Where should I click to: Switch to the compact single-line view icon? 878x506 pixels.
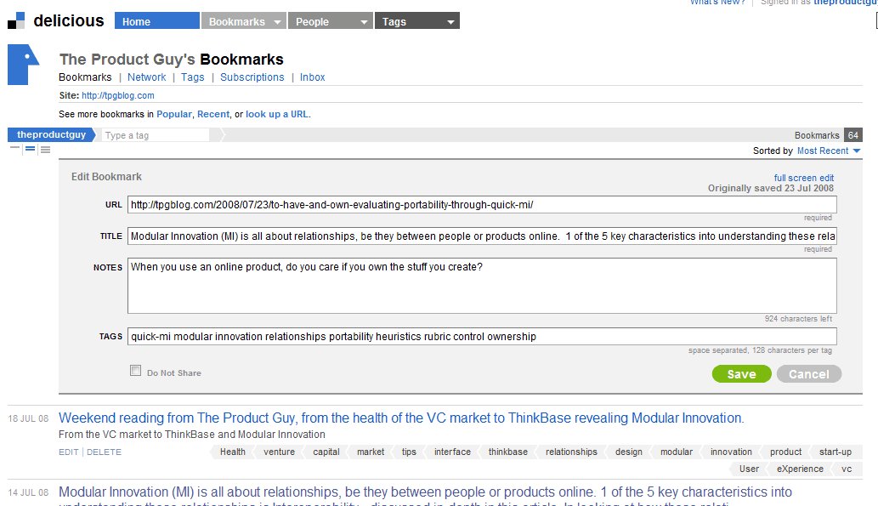click(15, 149)
